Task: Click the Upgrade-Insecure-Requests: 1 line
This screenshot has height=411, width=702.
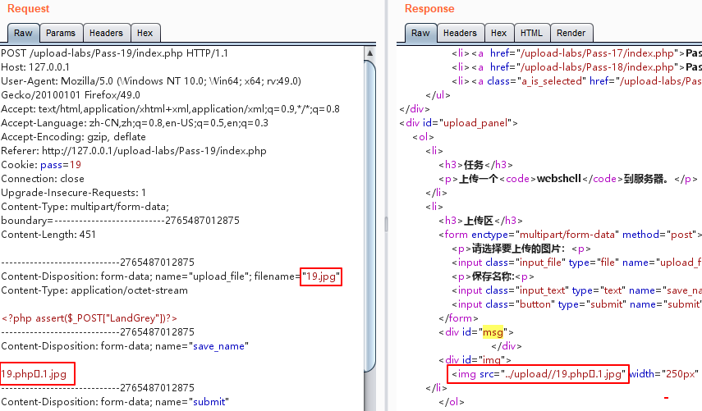Action: click(x=73, y=192)
